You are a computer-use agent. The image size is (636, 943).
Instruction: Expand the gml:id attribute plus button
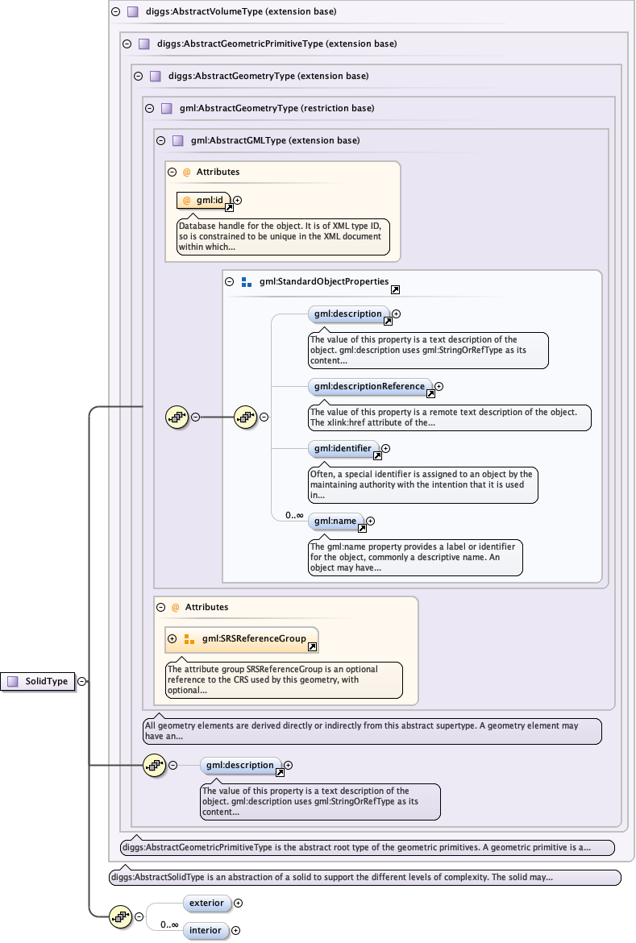[237, 200]
